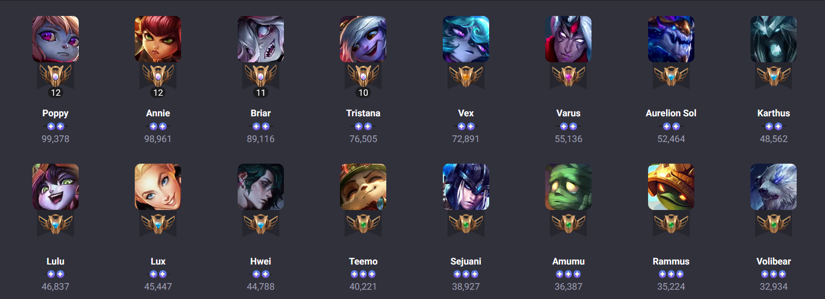Click the milestone stars under Vex
Image resolution: width=825 pixels, height=299 pixels.
(466, 127)
